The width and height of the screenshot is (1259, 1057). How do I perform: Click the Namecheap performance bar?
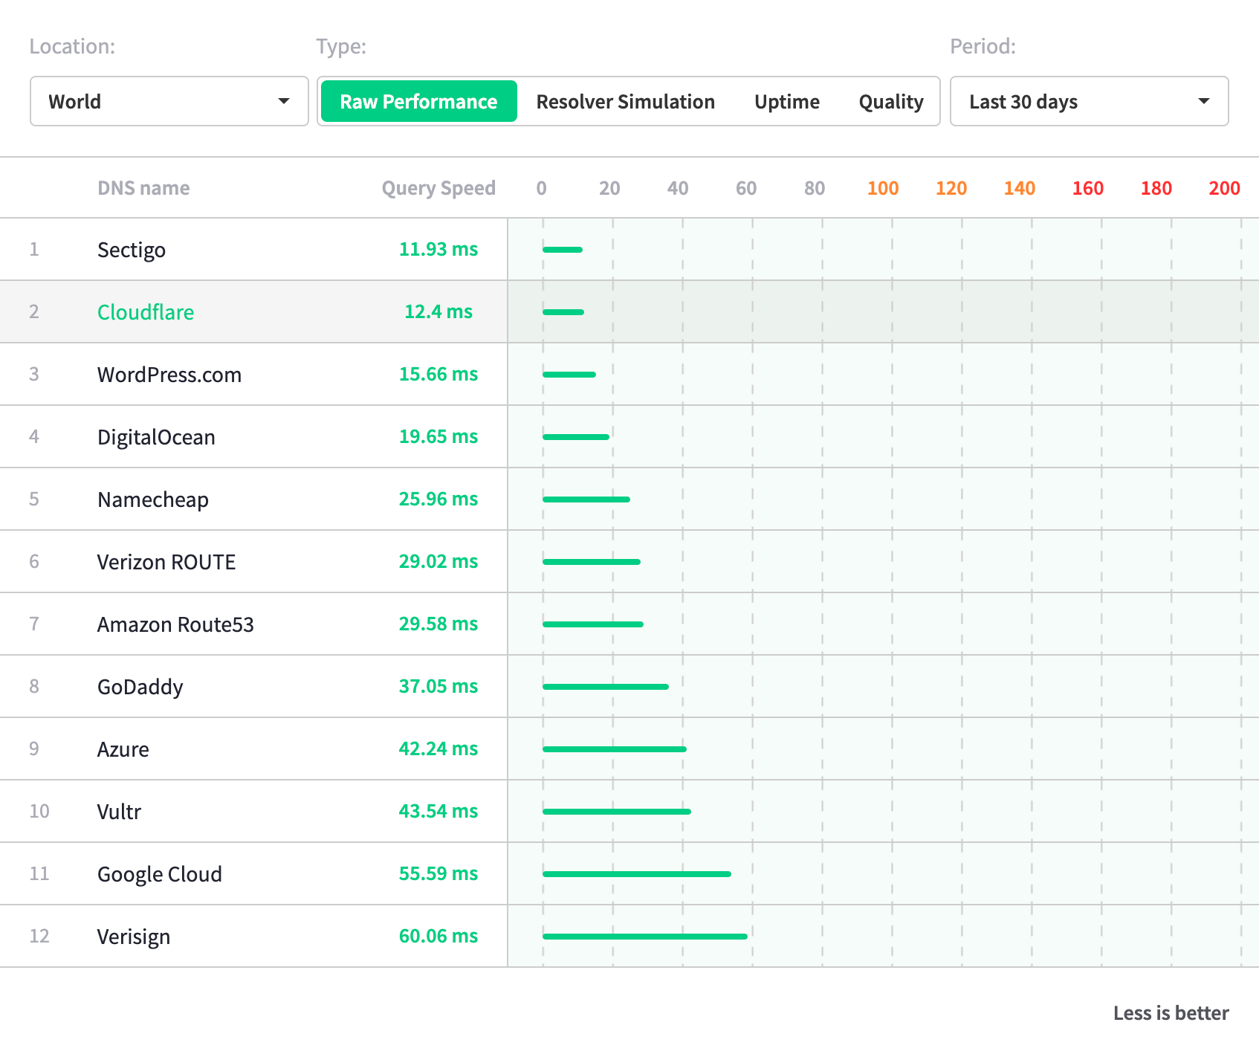pos(586,500)
